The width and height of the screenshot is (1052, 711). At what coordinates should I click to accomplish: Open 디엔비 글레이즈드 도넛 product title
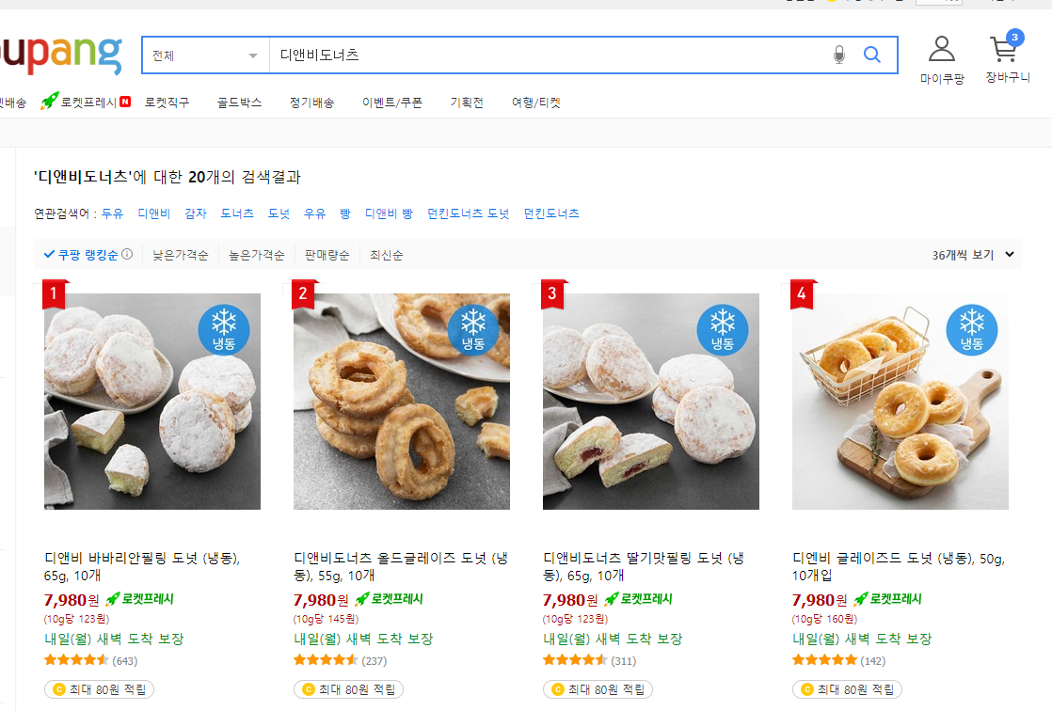pyautogui.click(x=899, y=566)
